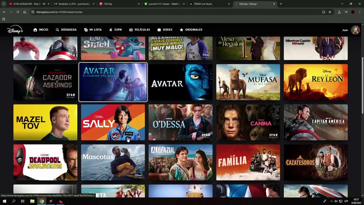Expand the tab search dropdown arrow
364x205 pixels.
pyautogui.click(x=4, y=4)
